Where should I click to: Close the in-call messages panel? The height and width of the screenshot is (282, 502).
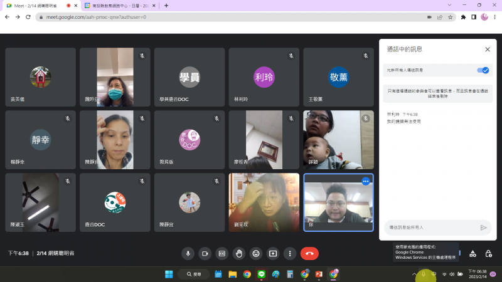pos(488,50)
